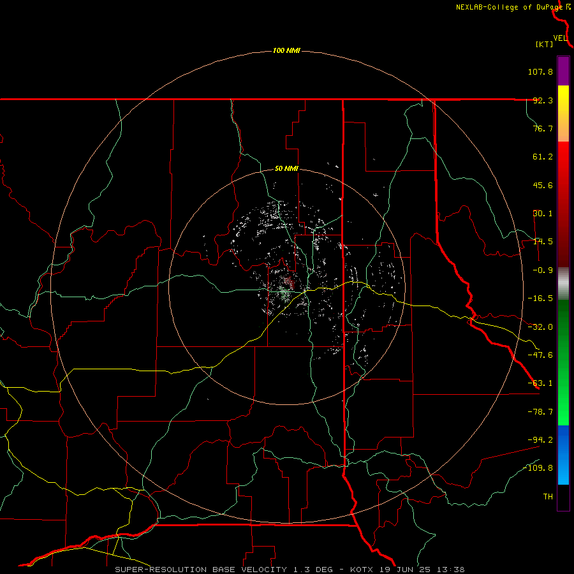Click the -78.7 legend value
The height and width of the screenshot is (574, 574).
(540, 412)
